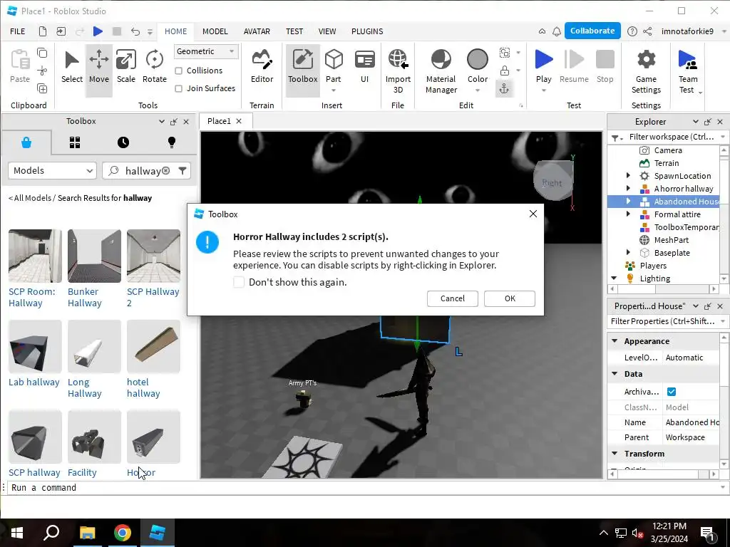Click the Color tool circle
This screenshot has height=547, width=730.
(x=478, y=60)
